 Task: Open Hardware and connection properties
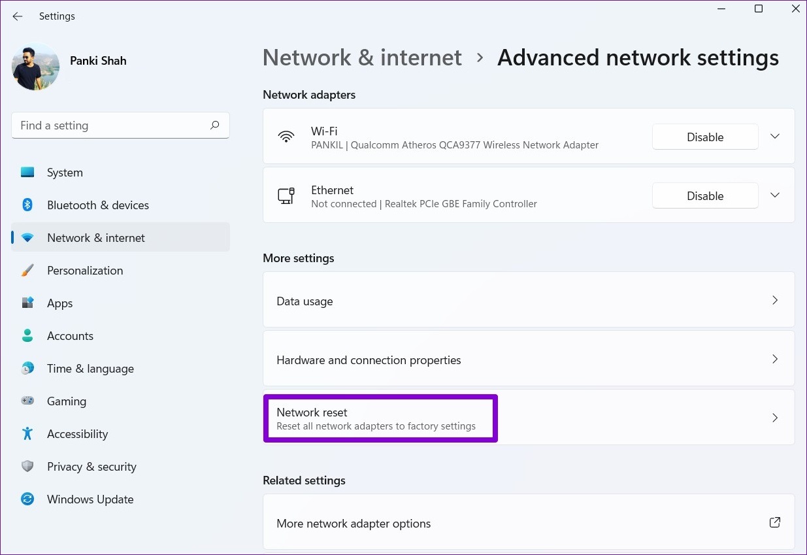(x=528, y=359)
